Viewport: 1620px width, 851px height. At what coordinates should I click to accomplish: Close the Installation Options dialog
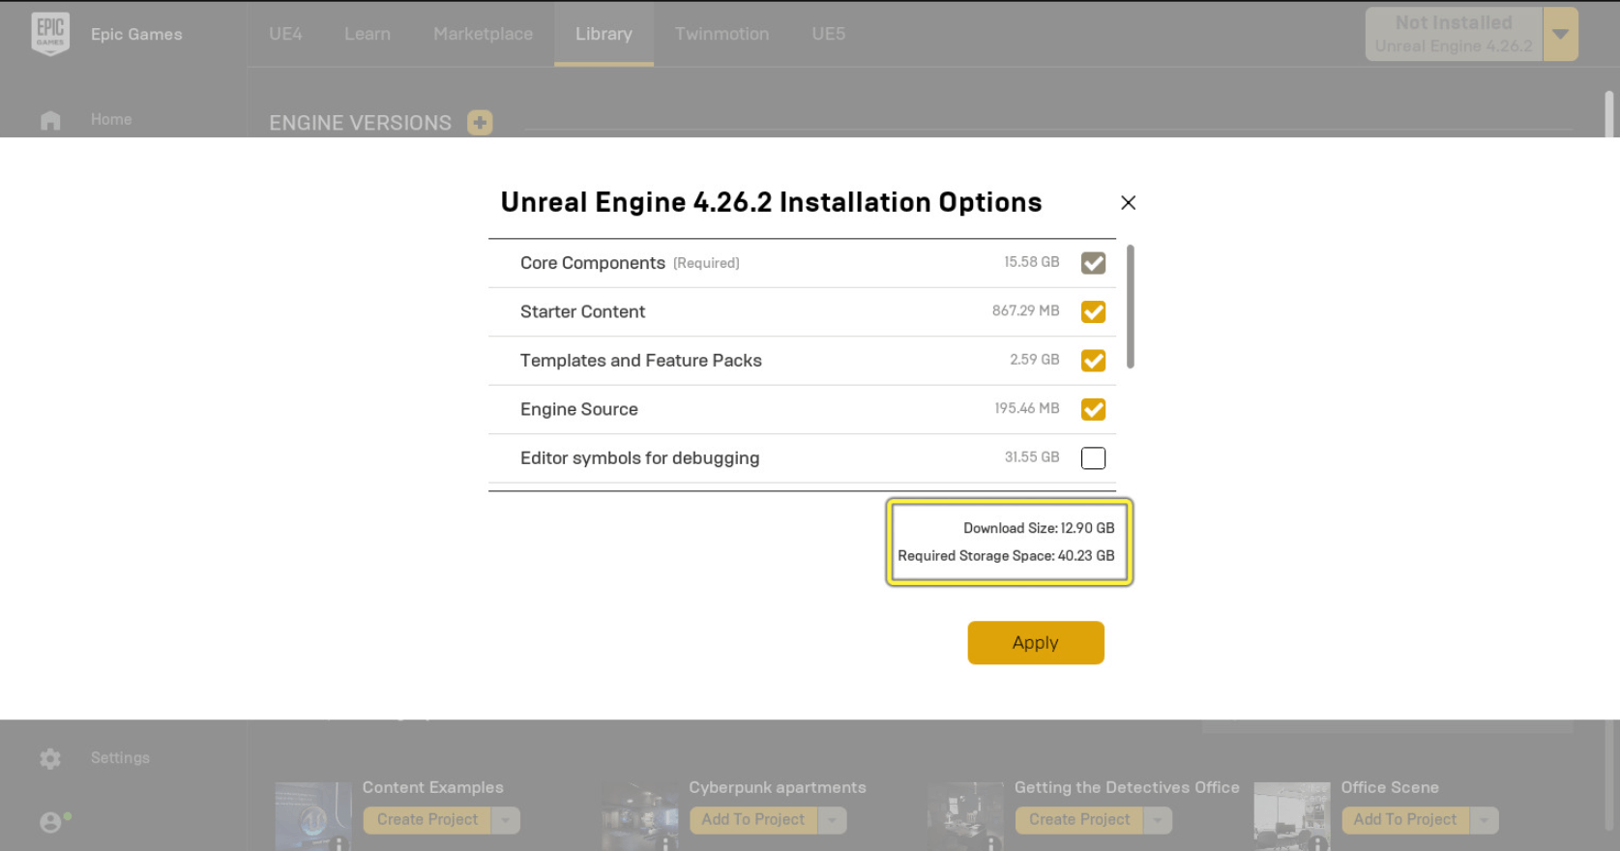pyautogui.click(x=1128, y=202)
